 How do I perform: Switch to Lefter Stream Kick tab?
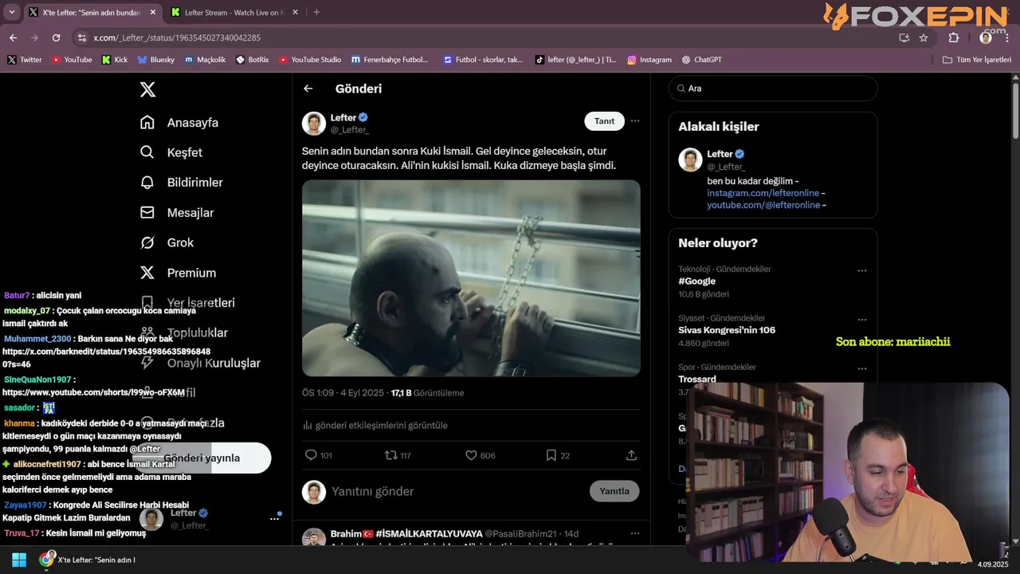click(231, 13)
